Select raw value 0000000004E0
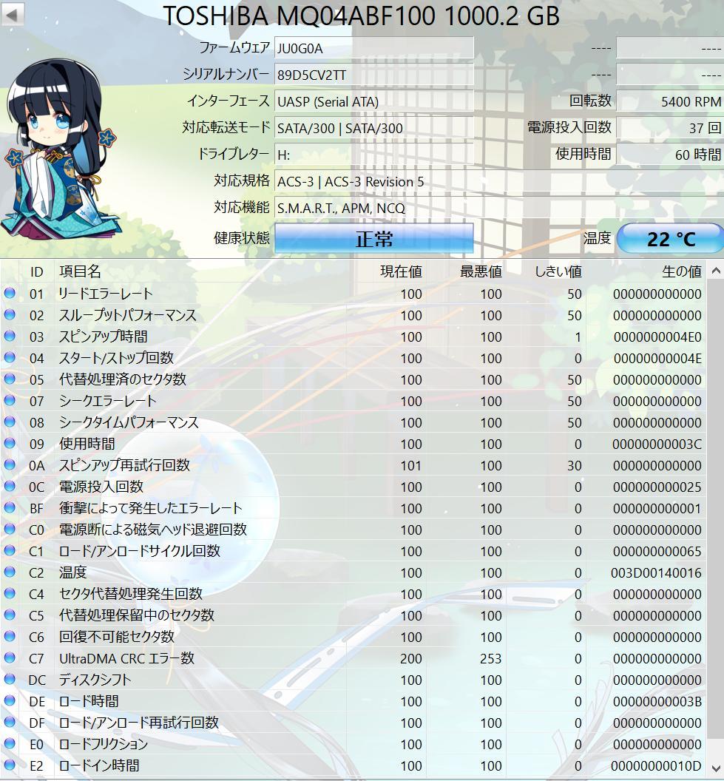724x781 pixels. (x=657, y=337)
